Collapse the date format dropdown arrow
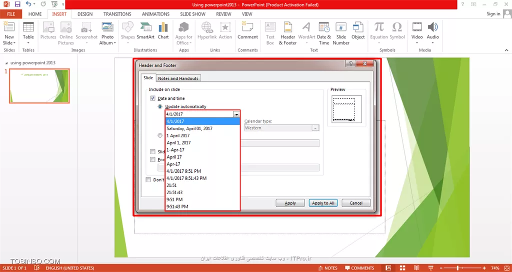512x272 pixels. (x=236, y=114)
